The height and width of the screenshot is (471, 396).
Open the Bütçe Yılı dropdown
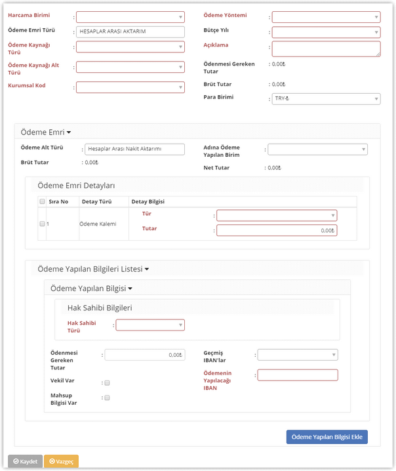coord(326,32)
